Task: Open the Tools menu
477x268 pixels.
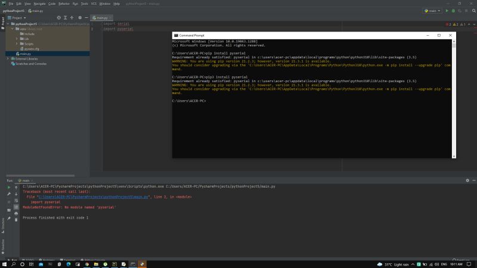Action: pyautogui.click(x=84, y=4)
